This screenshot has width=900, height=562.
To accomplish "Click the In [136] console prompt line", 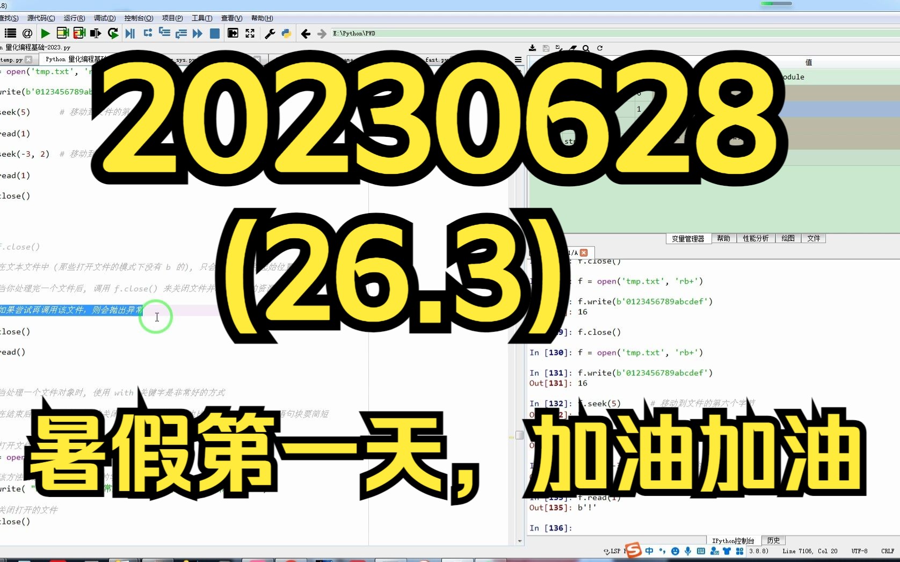I will [551, 528].
